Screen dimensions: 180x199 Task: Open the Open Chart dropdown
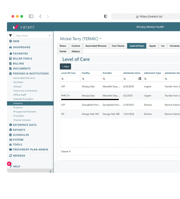(x=33, y=36)
